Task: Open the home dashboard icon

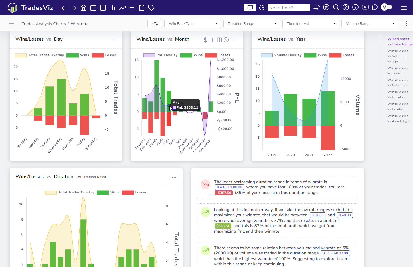Action: 84,8
